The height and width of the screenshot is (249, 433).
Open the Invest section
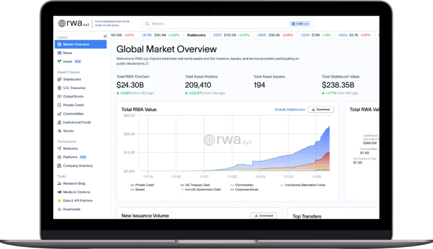tap(67, 62)
